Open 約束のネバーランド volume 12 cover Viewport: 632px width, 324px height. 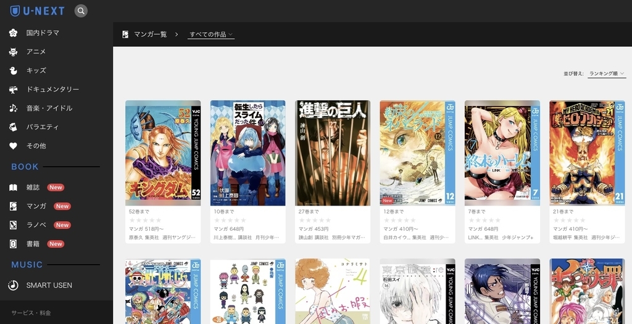(x=418, y=153)
